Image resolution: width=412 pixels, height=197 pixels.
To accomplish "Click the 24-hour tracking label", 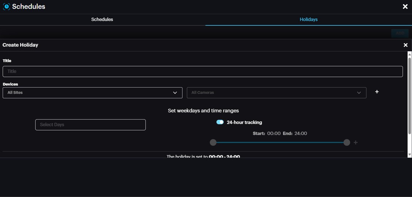I will pyautogui.click(x=244, y=122).
